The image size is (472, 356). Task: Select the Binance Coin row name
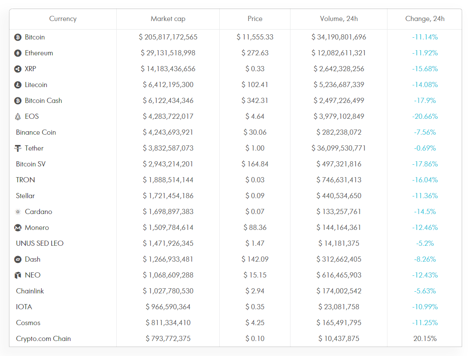coord(36,133)
